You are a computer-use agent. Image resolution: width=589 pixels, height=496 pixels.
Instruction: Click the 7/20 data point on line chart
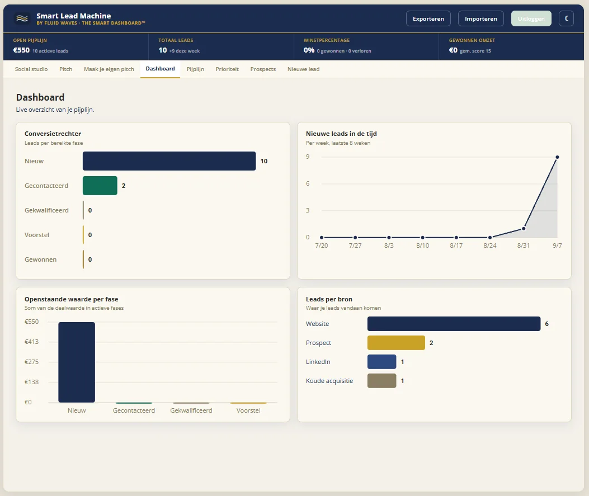pyautogui.click(x=322, y=237)
